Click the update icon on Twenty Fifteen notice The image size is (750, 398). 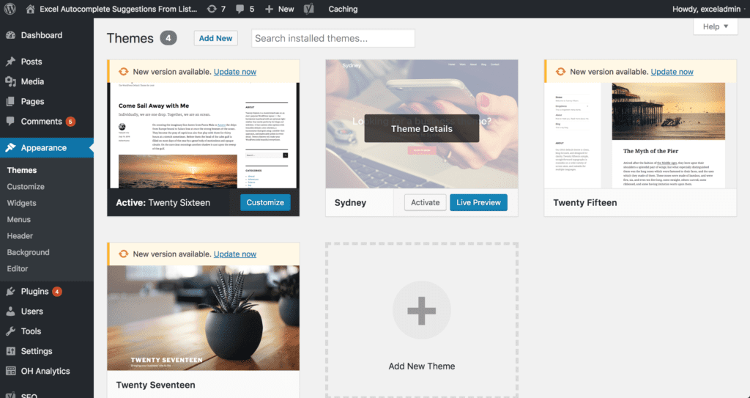560,71
